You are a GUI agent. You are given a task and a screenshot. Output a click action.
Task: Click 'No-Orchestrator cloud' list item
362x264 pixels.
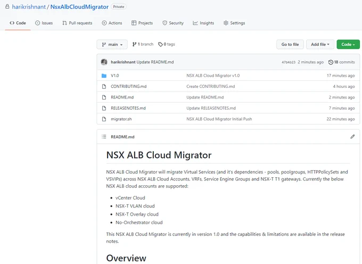(139, 222)
